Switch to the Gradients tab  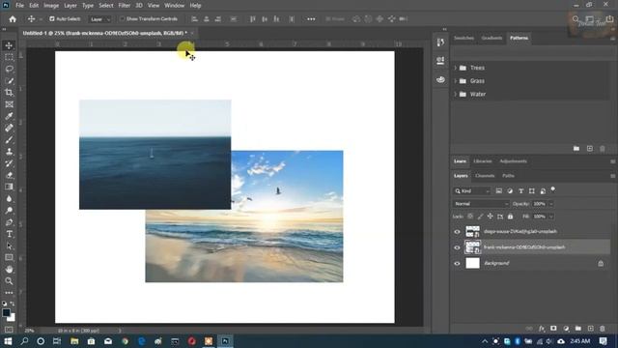(492, 38)
